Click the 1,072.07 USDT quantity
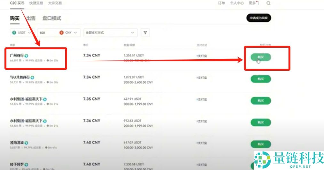This screenshot has width=324, height=170. (134, 77)
